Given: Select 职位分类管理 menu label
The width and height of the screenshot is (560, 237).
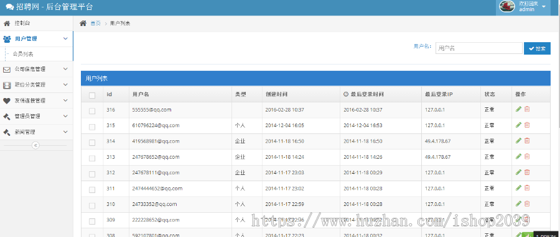Looking at the screenshot, I should coord(30,85).
